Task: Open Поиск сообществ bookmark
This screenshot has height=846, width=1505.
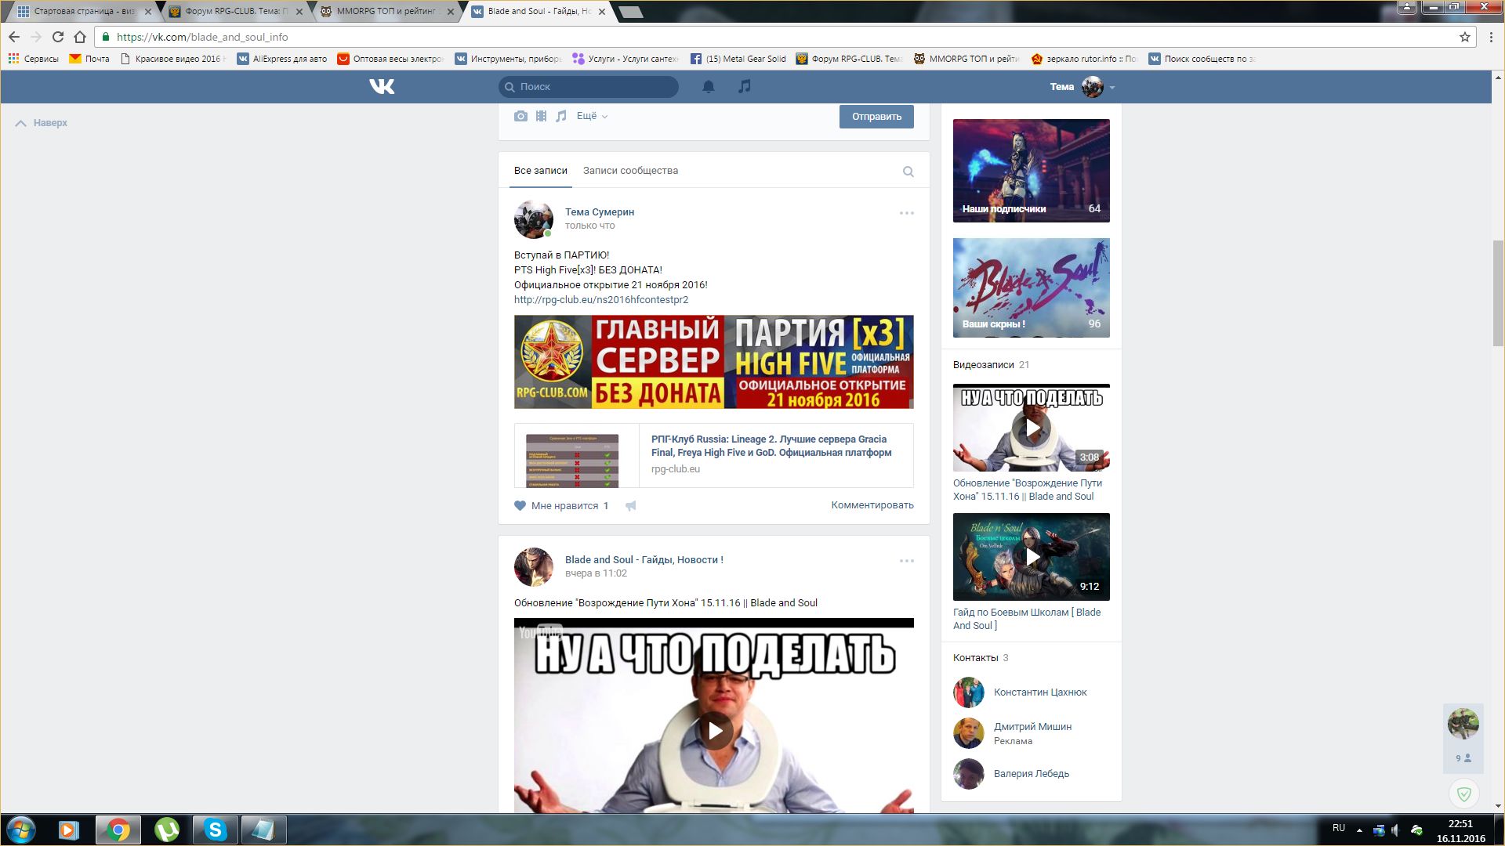Action: [x=1202, y=59]
